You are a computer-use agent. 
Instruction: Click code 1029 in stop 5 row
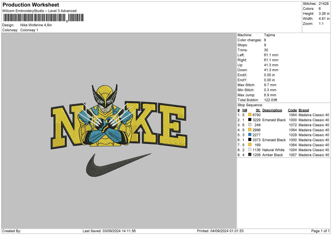293,135
